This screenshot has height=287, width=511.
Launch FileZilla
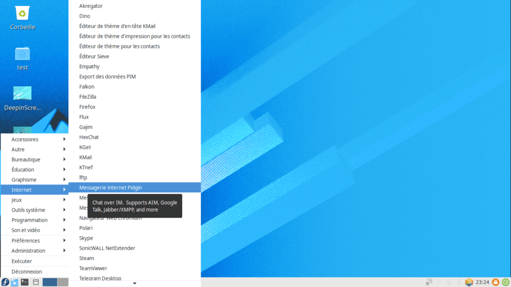(135, 97)
